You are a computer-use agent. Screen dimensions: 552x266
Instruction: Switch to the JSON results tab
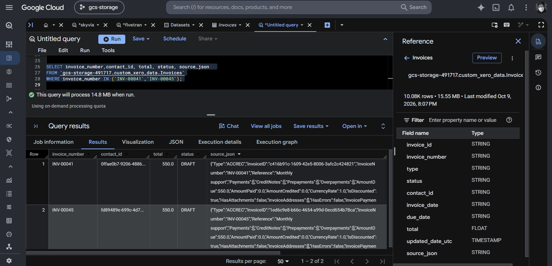[x=176, y=142]
